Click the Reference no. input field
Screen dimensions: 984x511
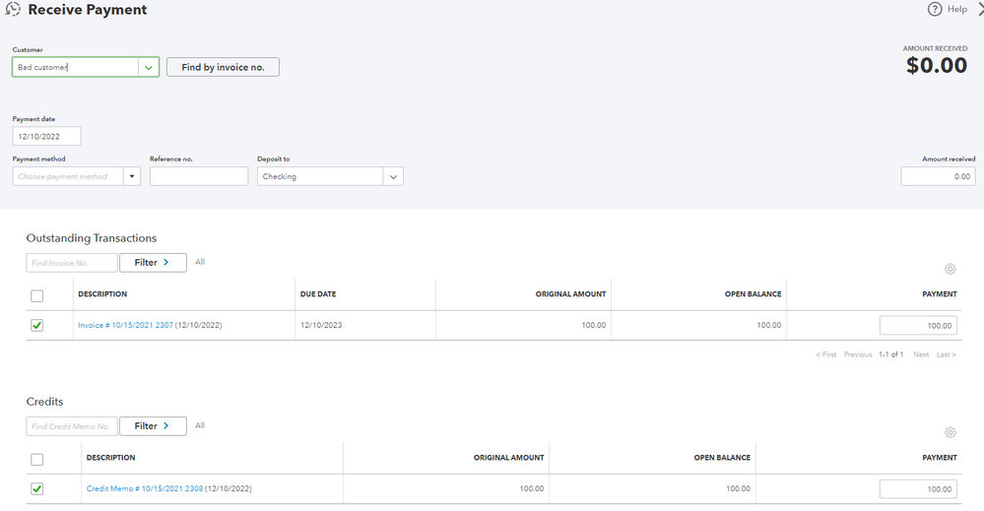click(198, 177)
